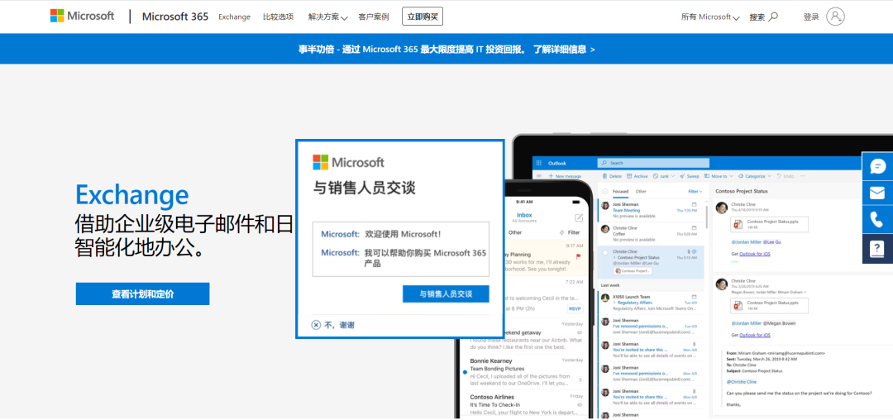The height and width of the screenshot is (420, 893).
Task: Dismiss the popup with 不,谢谢
Action: tap(332, 325)
